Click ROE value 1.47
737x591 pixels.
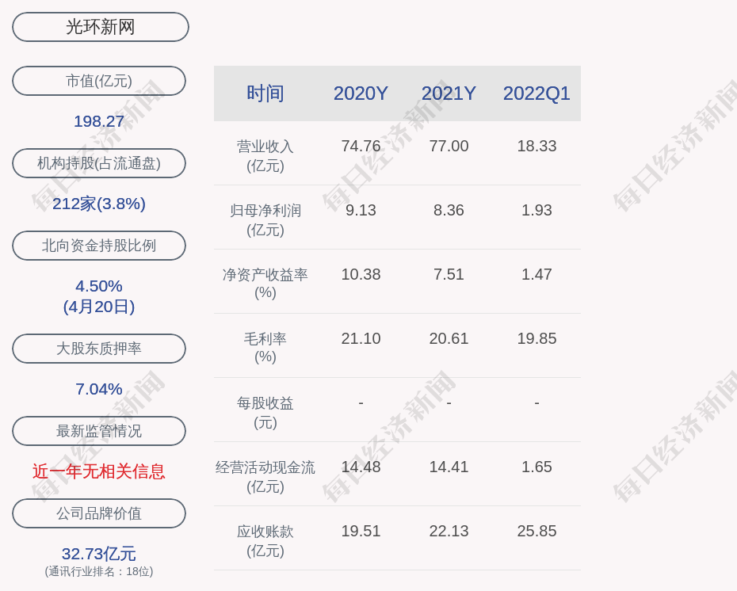537,274
